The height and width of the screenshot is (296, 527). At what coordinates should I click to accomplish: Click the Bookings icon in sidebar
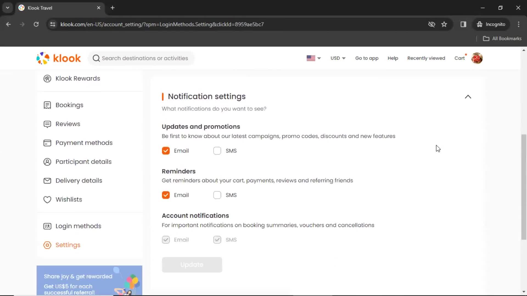click(x=47, y=105)
